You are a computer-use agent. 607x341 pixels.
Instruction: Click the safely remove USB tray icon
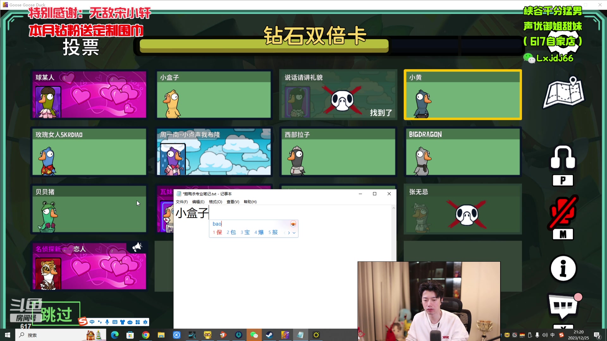530,335
